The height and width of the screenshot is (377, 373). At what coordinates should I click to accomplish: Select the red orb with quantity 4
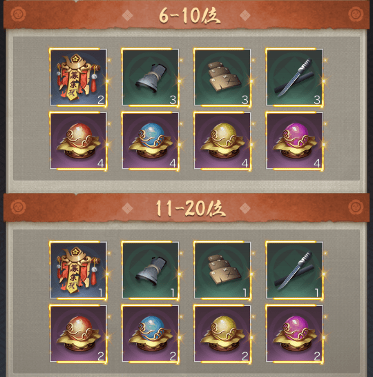click(78, 141)
